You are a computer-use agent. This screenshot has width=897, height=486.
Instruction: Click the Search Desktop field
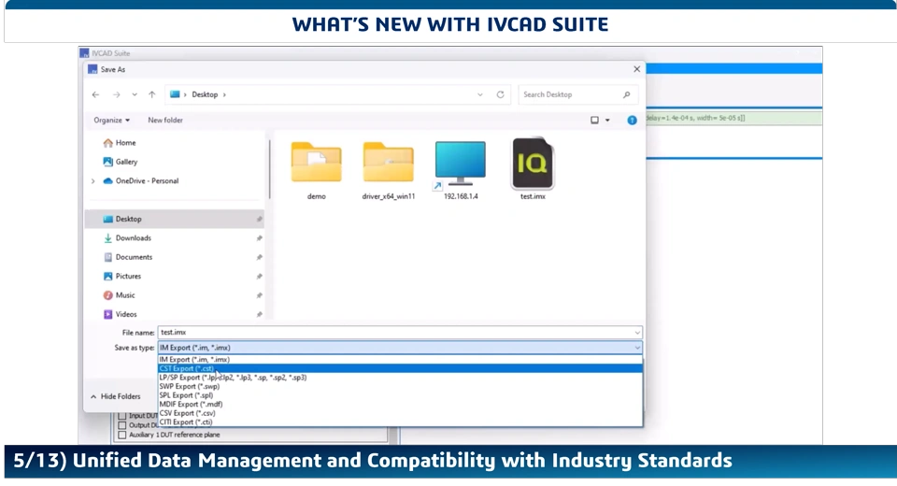pyautogui.click(x=577, y=94)
